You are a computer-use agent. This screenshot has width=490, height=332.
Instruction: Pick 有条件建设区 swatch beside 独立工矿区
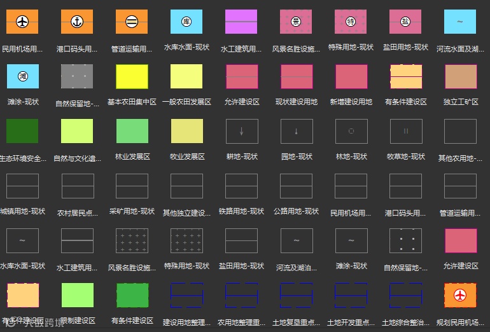pos(406,76)
